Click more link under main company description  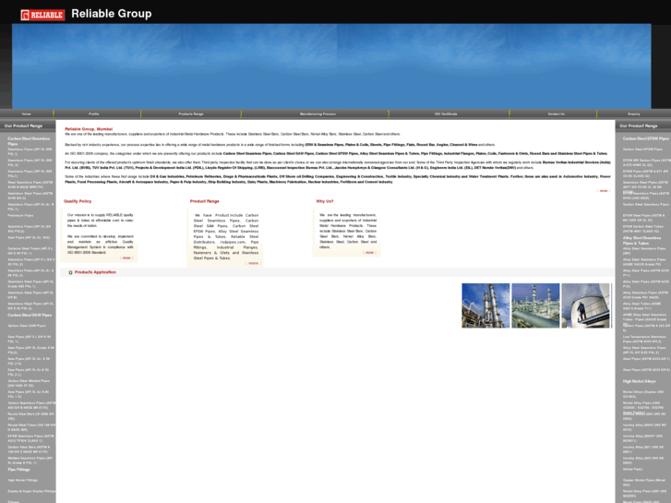click(604, 191)
